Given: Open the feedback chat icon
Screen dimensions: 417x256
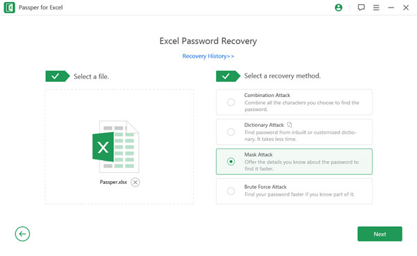Looking at the screenshot, I should pyautogui.click(x=361, y=8).
